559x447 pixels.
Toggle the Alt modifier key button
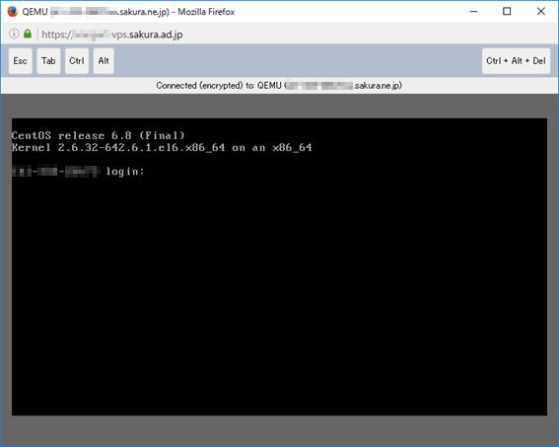tap(104, 61)
